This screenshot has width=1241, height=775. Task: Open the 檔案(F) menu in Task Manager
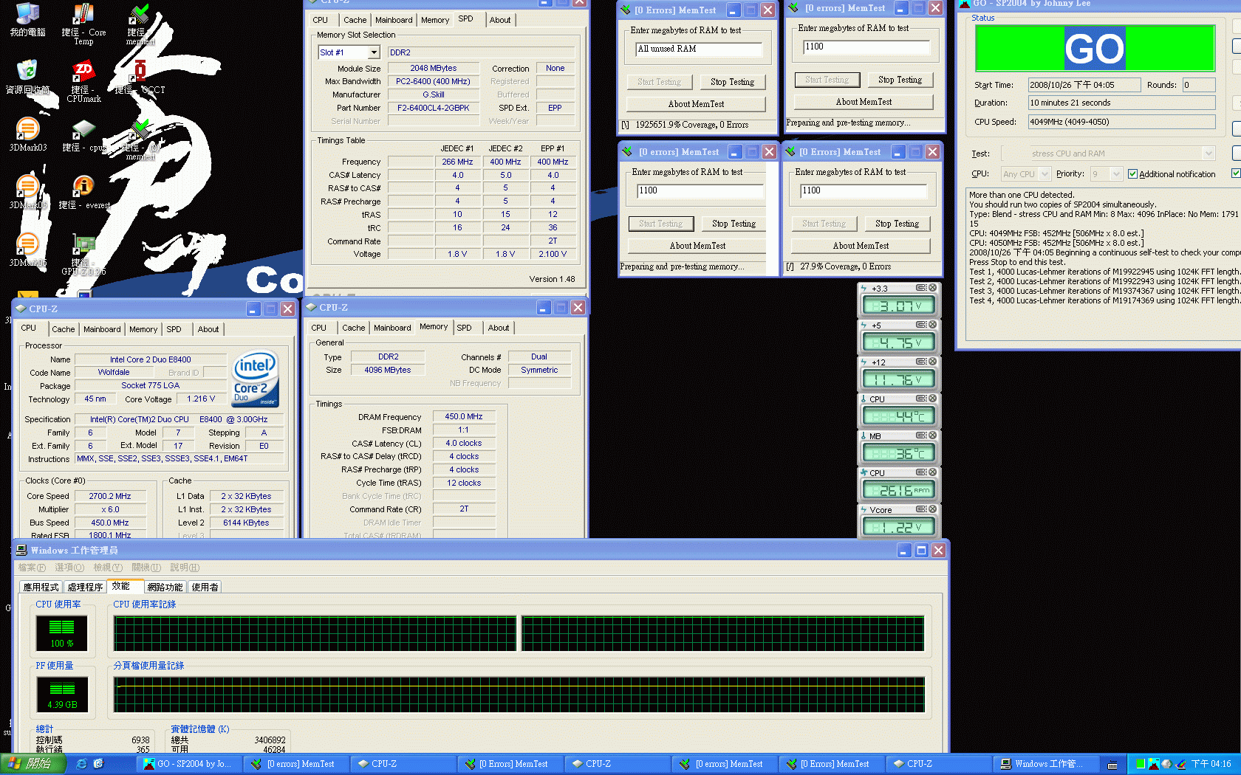[32, 568]
